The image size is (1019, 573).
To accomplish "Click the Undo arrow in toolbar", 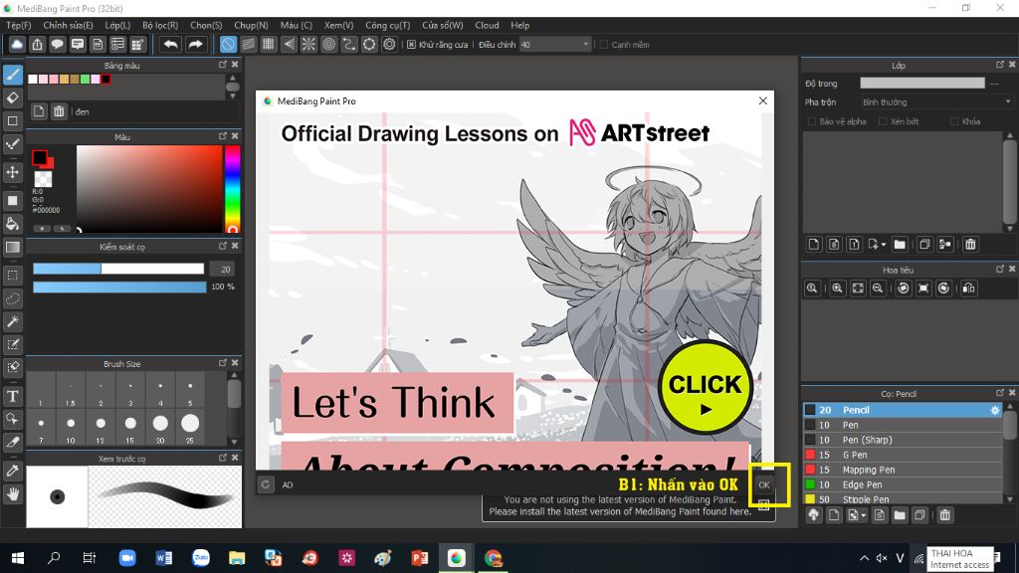I will (171, 44).
